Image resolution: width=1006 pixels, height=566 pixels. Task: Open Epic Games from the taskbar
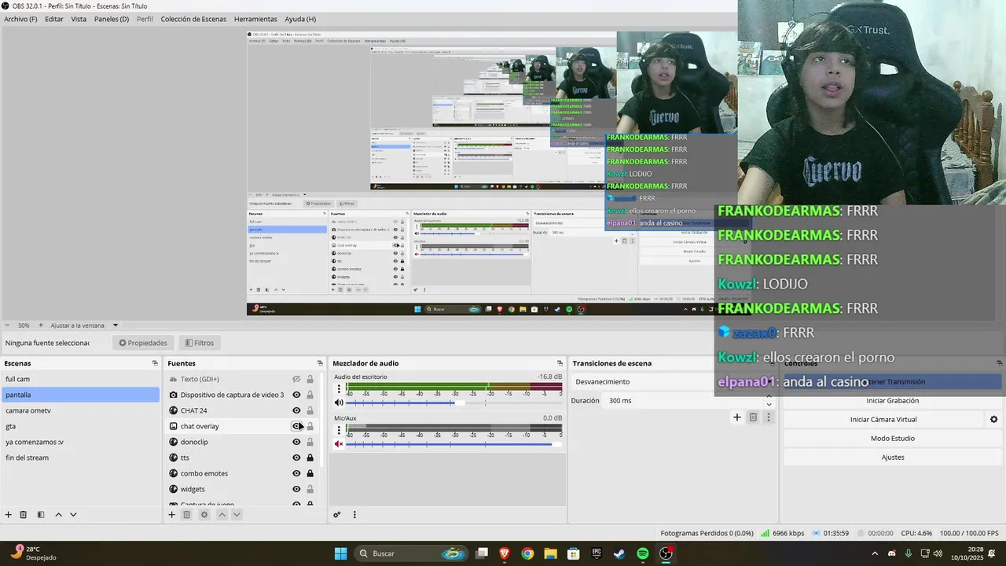[x=597, y=553]
